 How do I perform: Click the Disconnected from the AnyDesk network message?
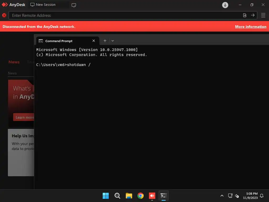pyautogui.click(x=39, y=27)
